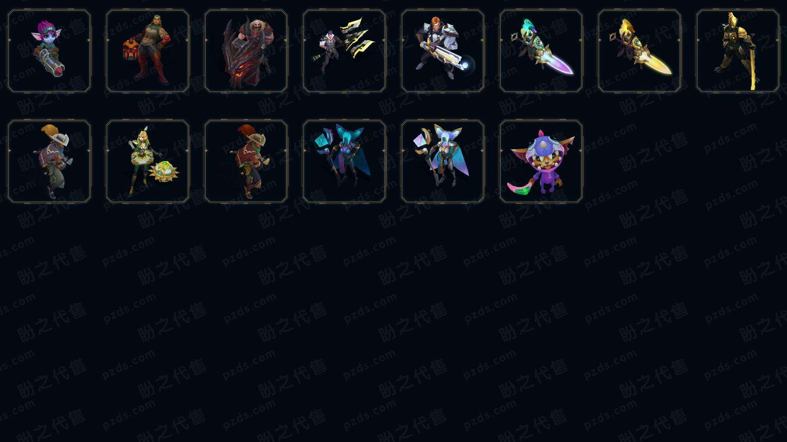Click the glowing orb beside the armored knight

click(x=467, y=65)
